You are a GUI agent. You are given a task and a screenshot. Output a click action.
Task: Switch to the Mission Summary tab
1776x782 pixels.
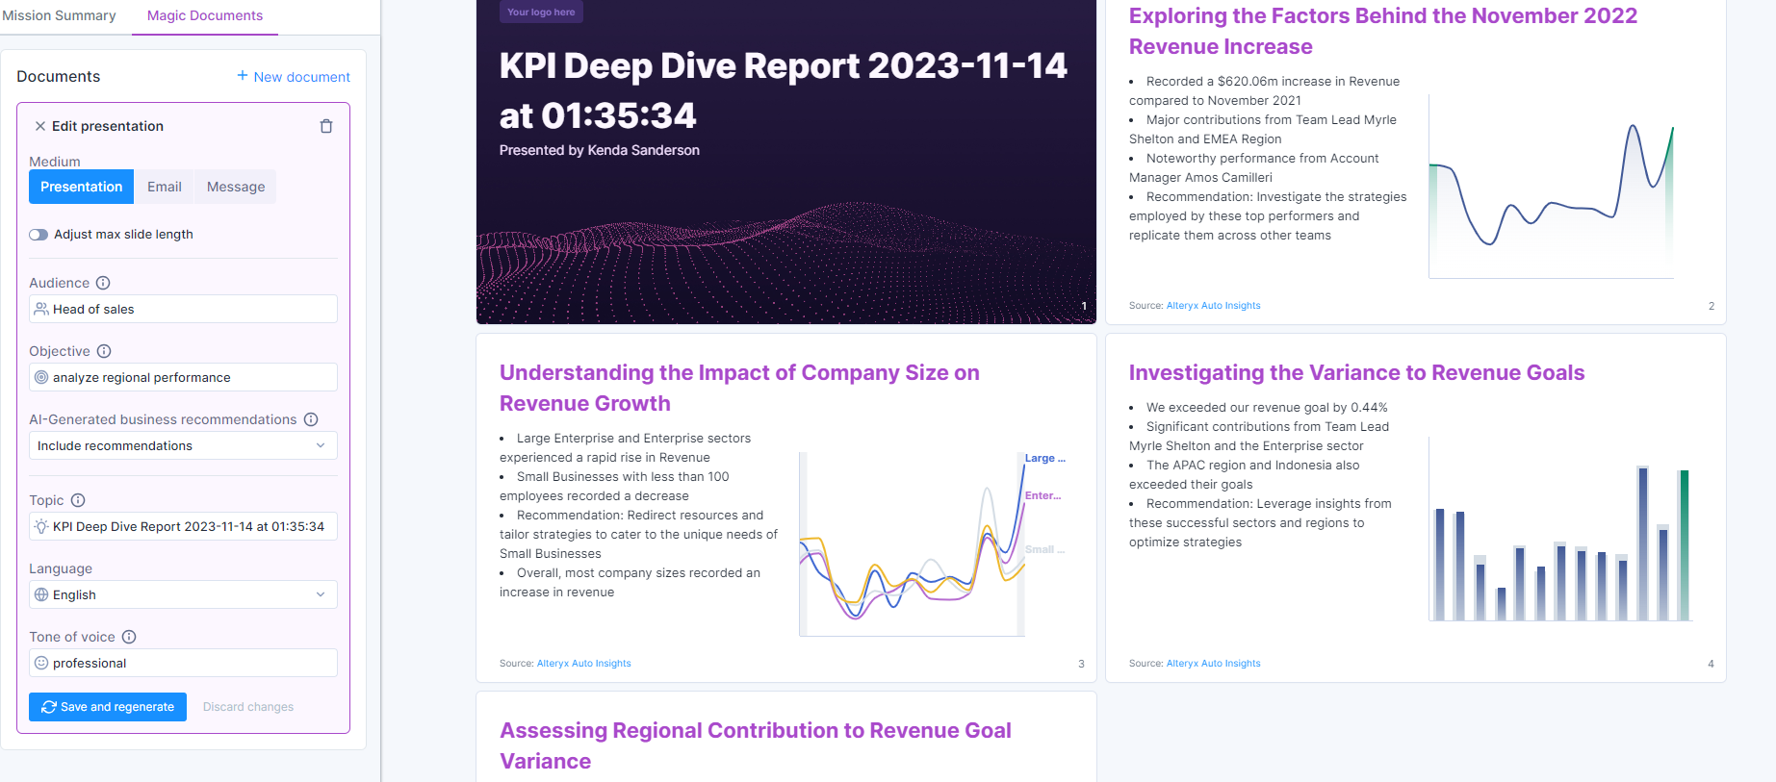point(59,15)
